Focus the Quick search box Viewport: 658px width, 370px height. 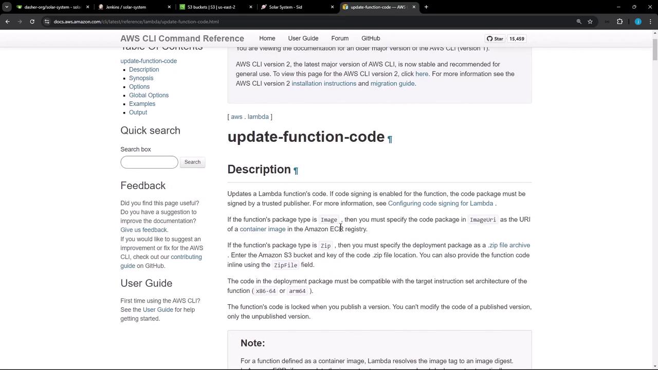(149, 162)
